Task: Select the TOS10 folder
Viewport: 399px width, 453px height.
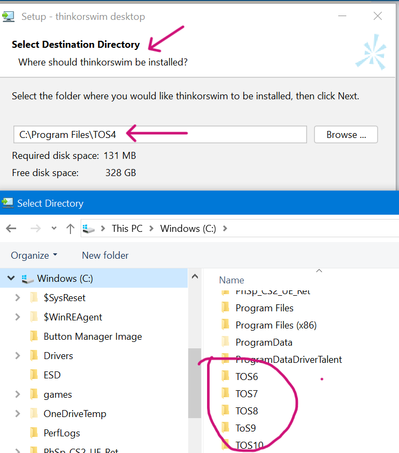Action: pos(250,445)
